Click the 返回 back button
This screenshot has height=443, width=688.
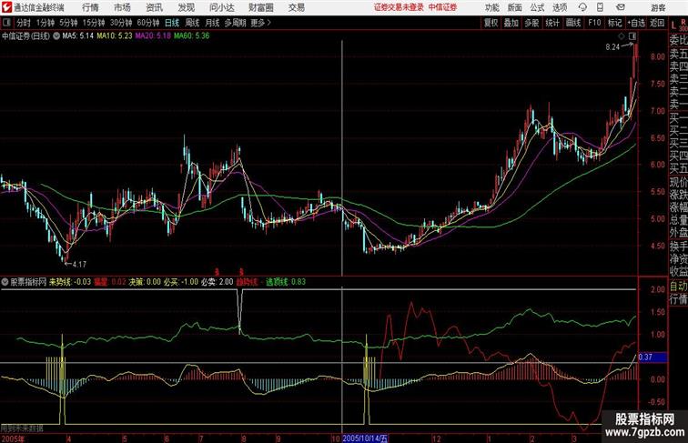657,23
